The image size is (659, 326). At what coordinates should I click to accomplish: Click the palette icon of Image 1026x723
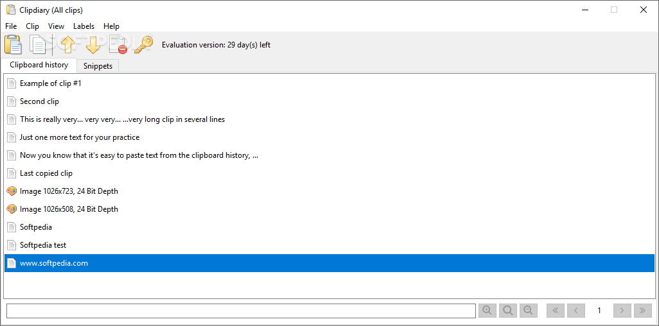(x=12, y=191)
